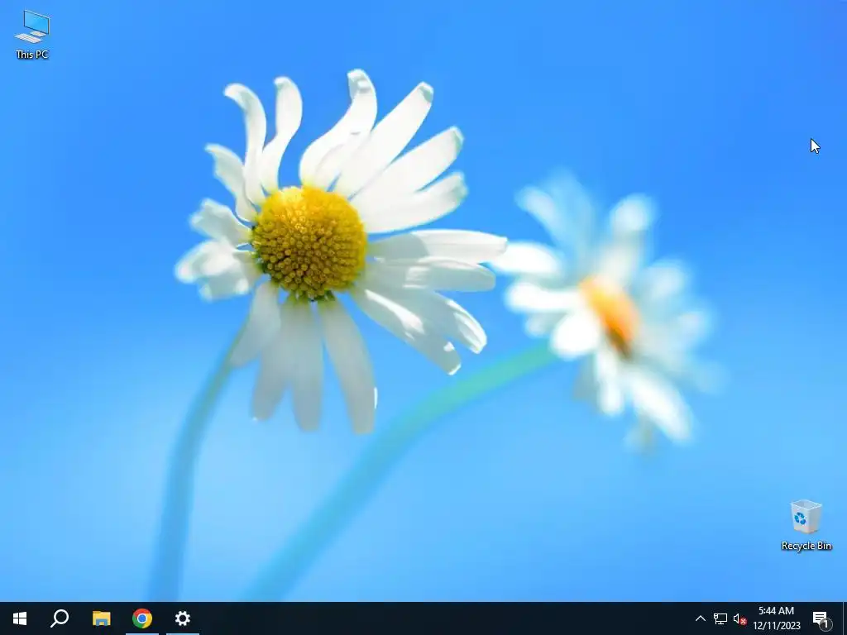Screen dimensions: 847x635
Task: Open taskbar search magnifier
Action: pyautogui.click(x=60, y=618)
